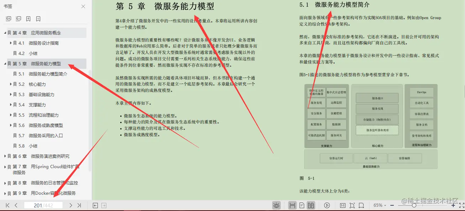
Task: Collapse the chapter 5 bookmark tree
Action: [x=5, y=63]
